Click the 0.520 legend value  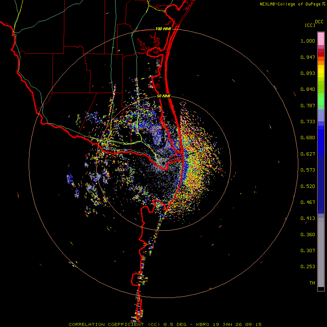pyautogui.click(x=308, y=186)
